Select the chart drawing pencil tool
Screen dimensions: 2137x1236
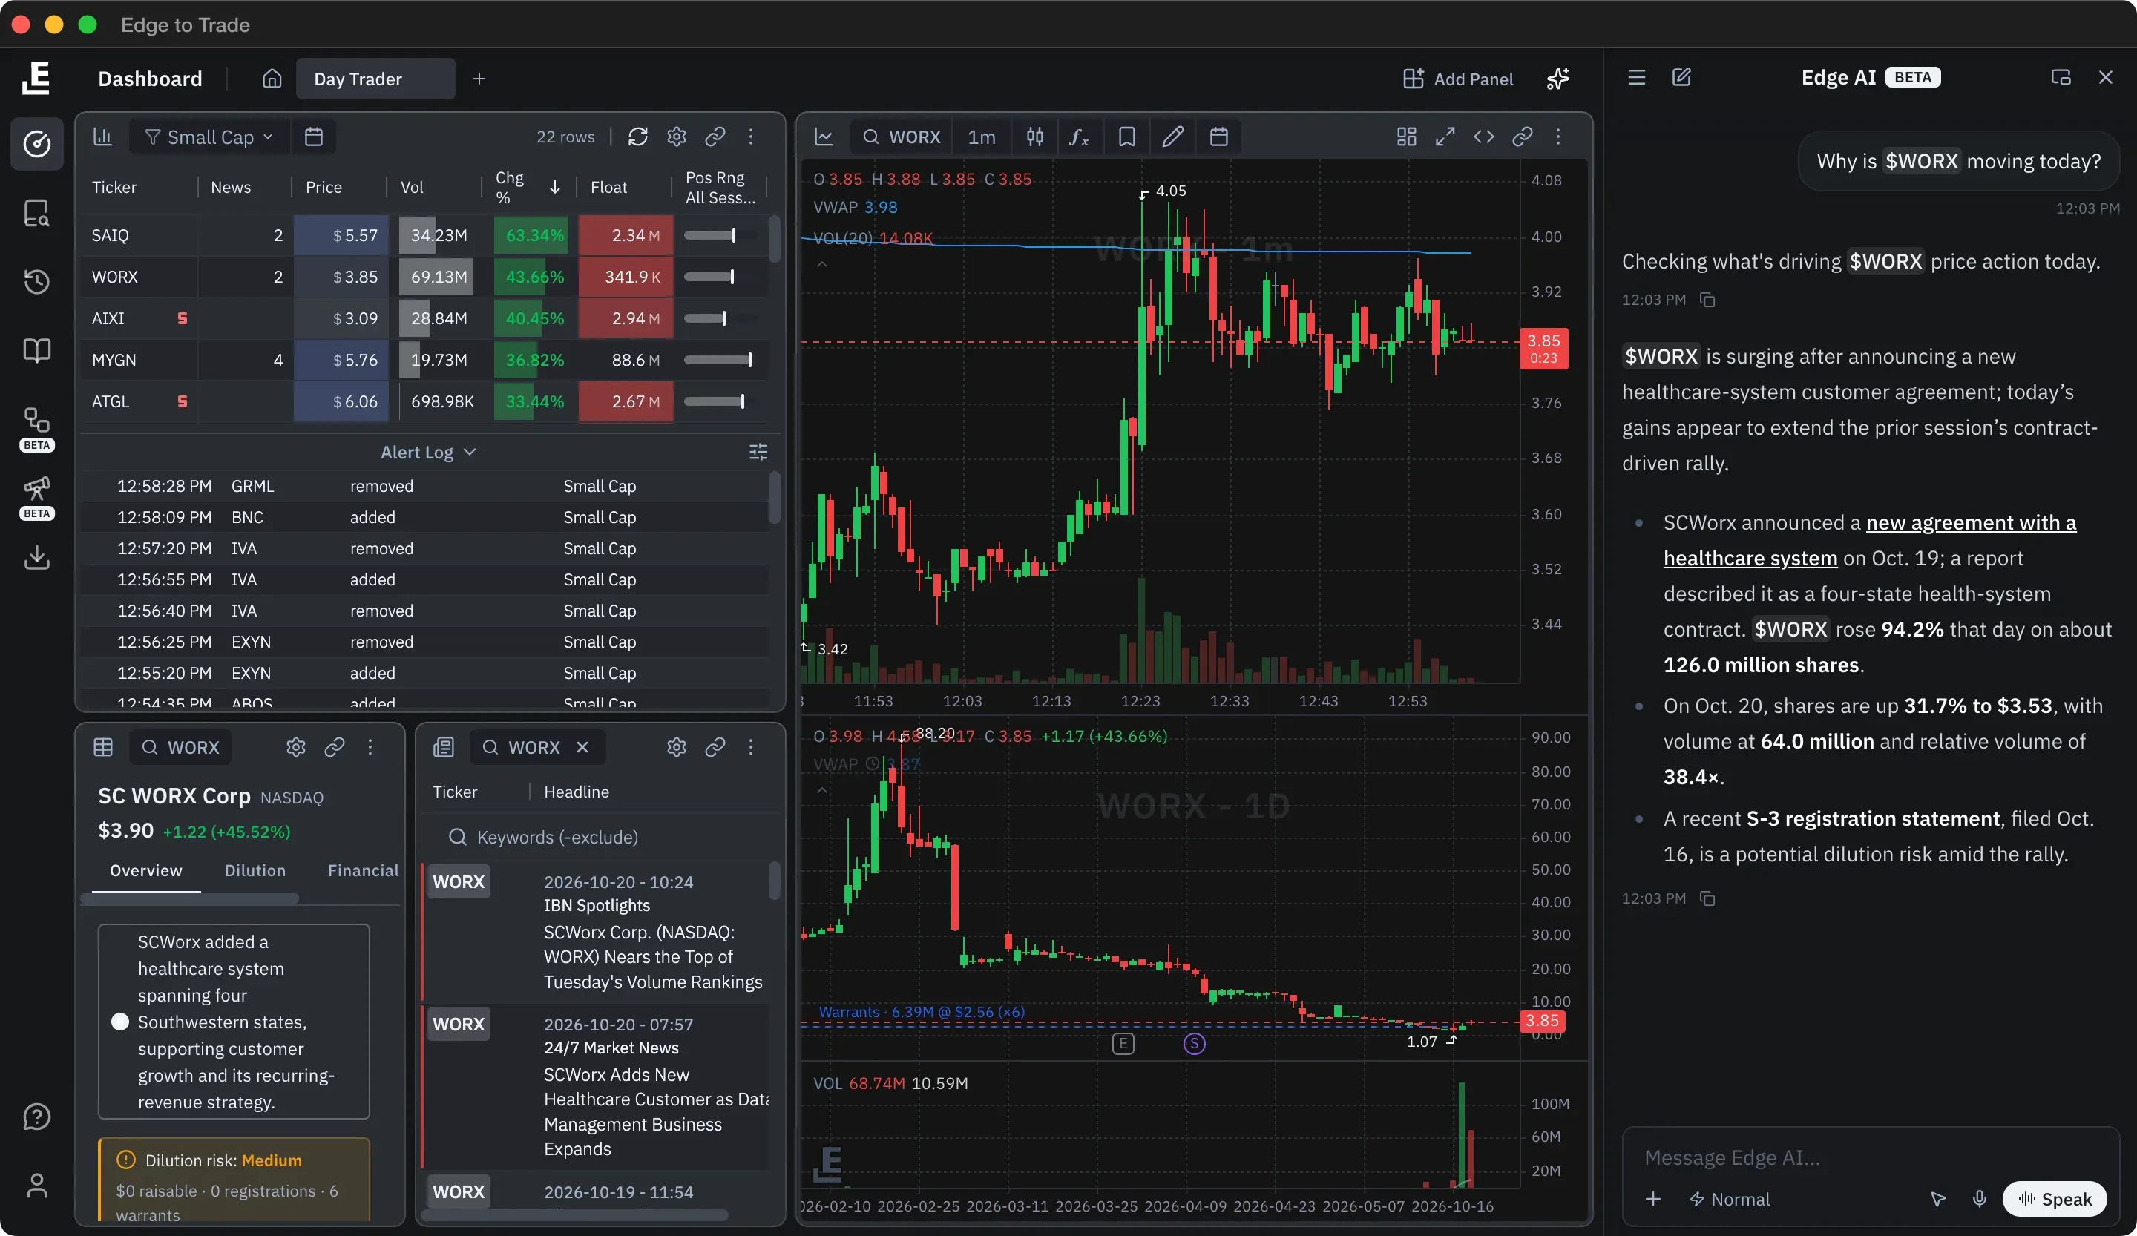pos(1172,137)
